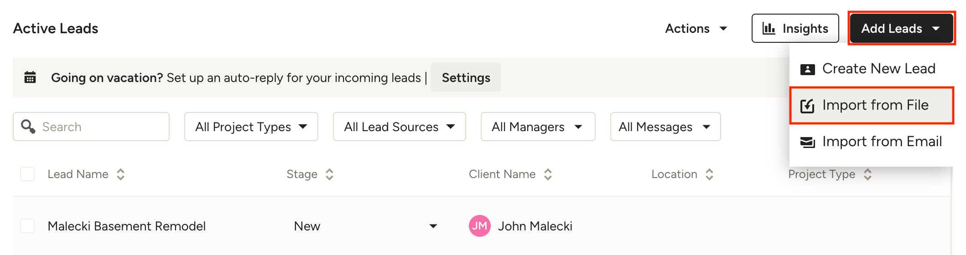Open the Actions dropdown
Screen dimensions: 966x255
coord(696,28)
